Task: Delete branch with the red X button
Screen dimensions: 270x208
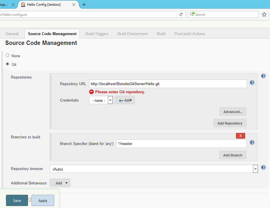Action: click(x=241, y=136)
